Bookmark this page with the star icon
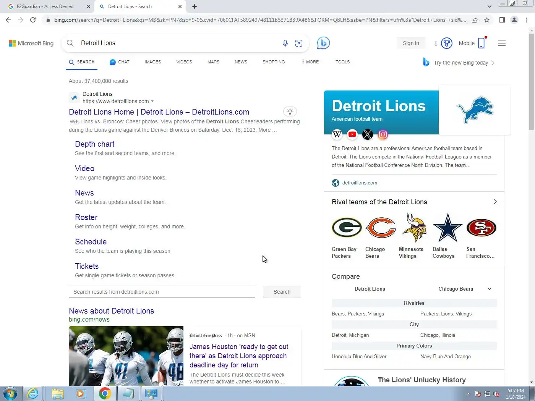The image size is (535, 401). coord(487,20)
